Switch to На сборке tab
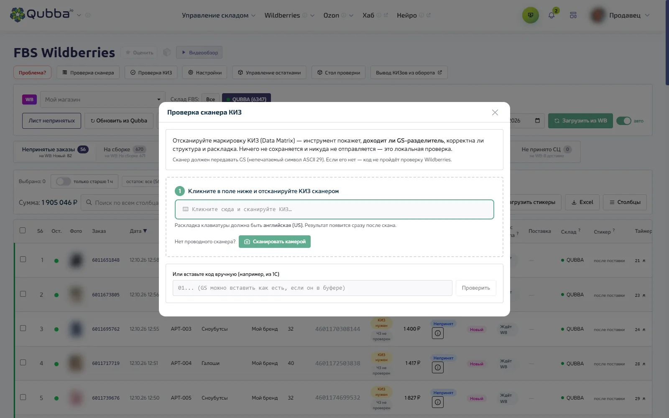 click(125, 152)
